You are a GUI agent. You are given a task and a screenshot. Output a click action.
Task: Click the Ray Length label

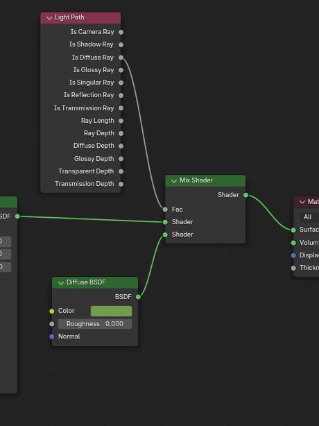click(x=98, y=121)
